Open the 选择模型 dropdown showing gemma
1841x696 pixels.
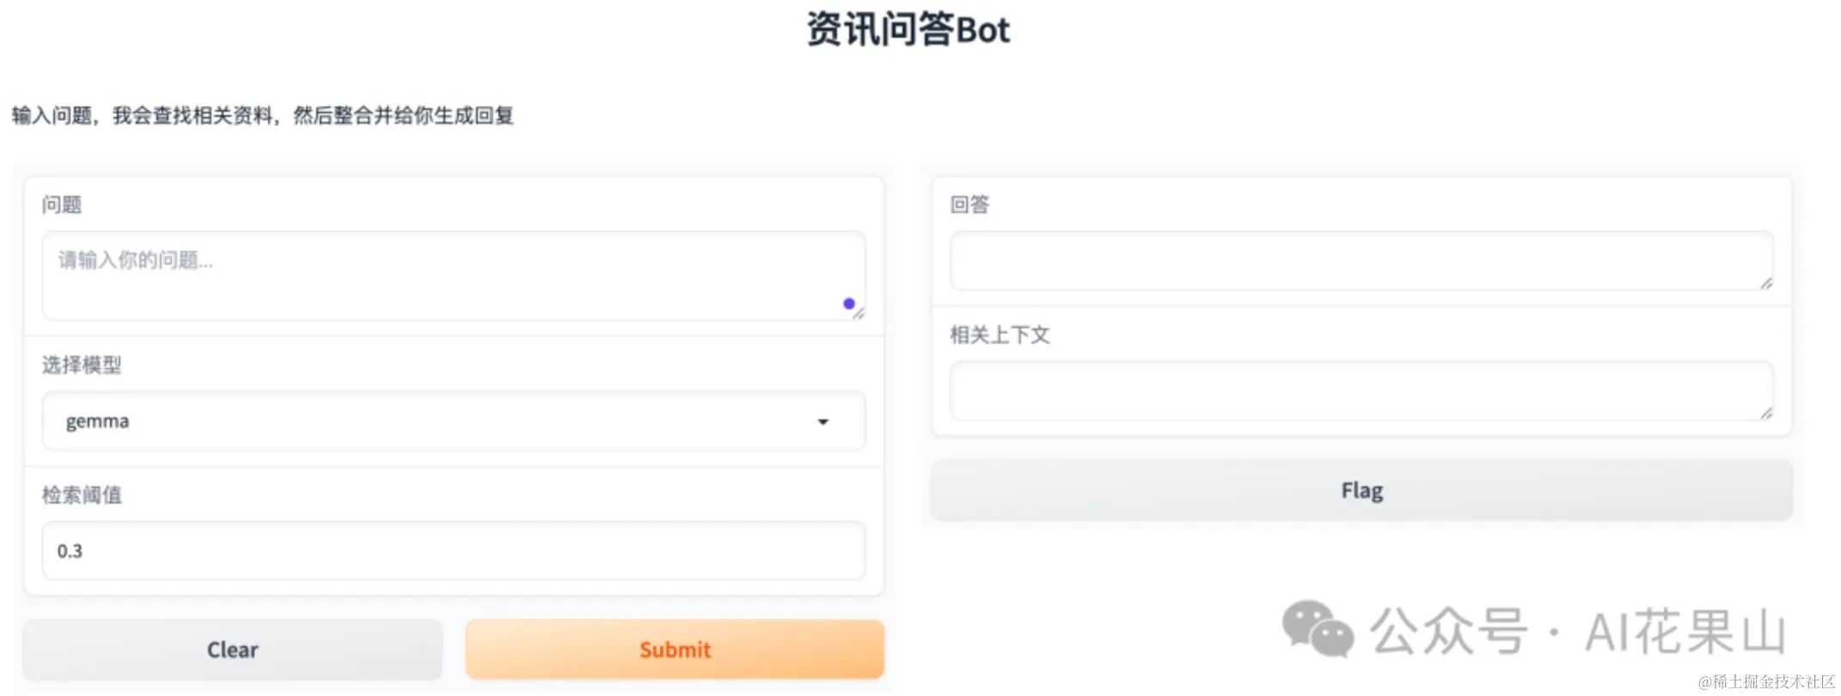pos(430,421)
